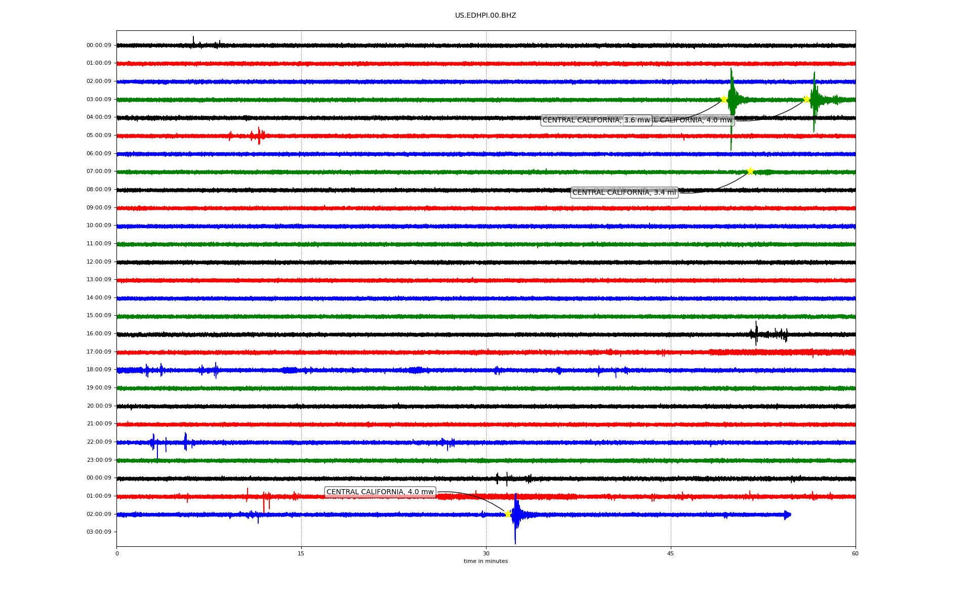972x607 pixels.
Task: Click the big blue spike on the bottom 02:00:09 trace
Action: [x=515, y=516]
